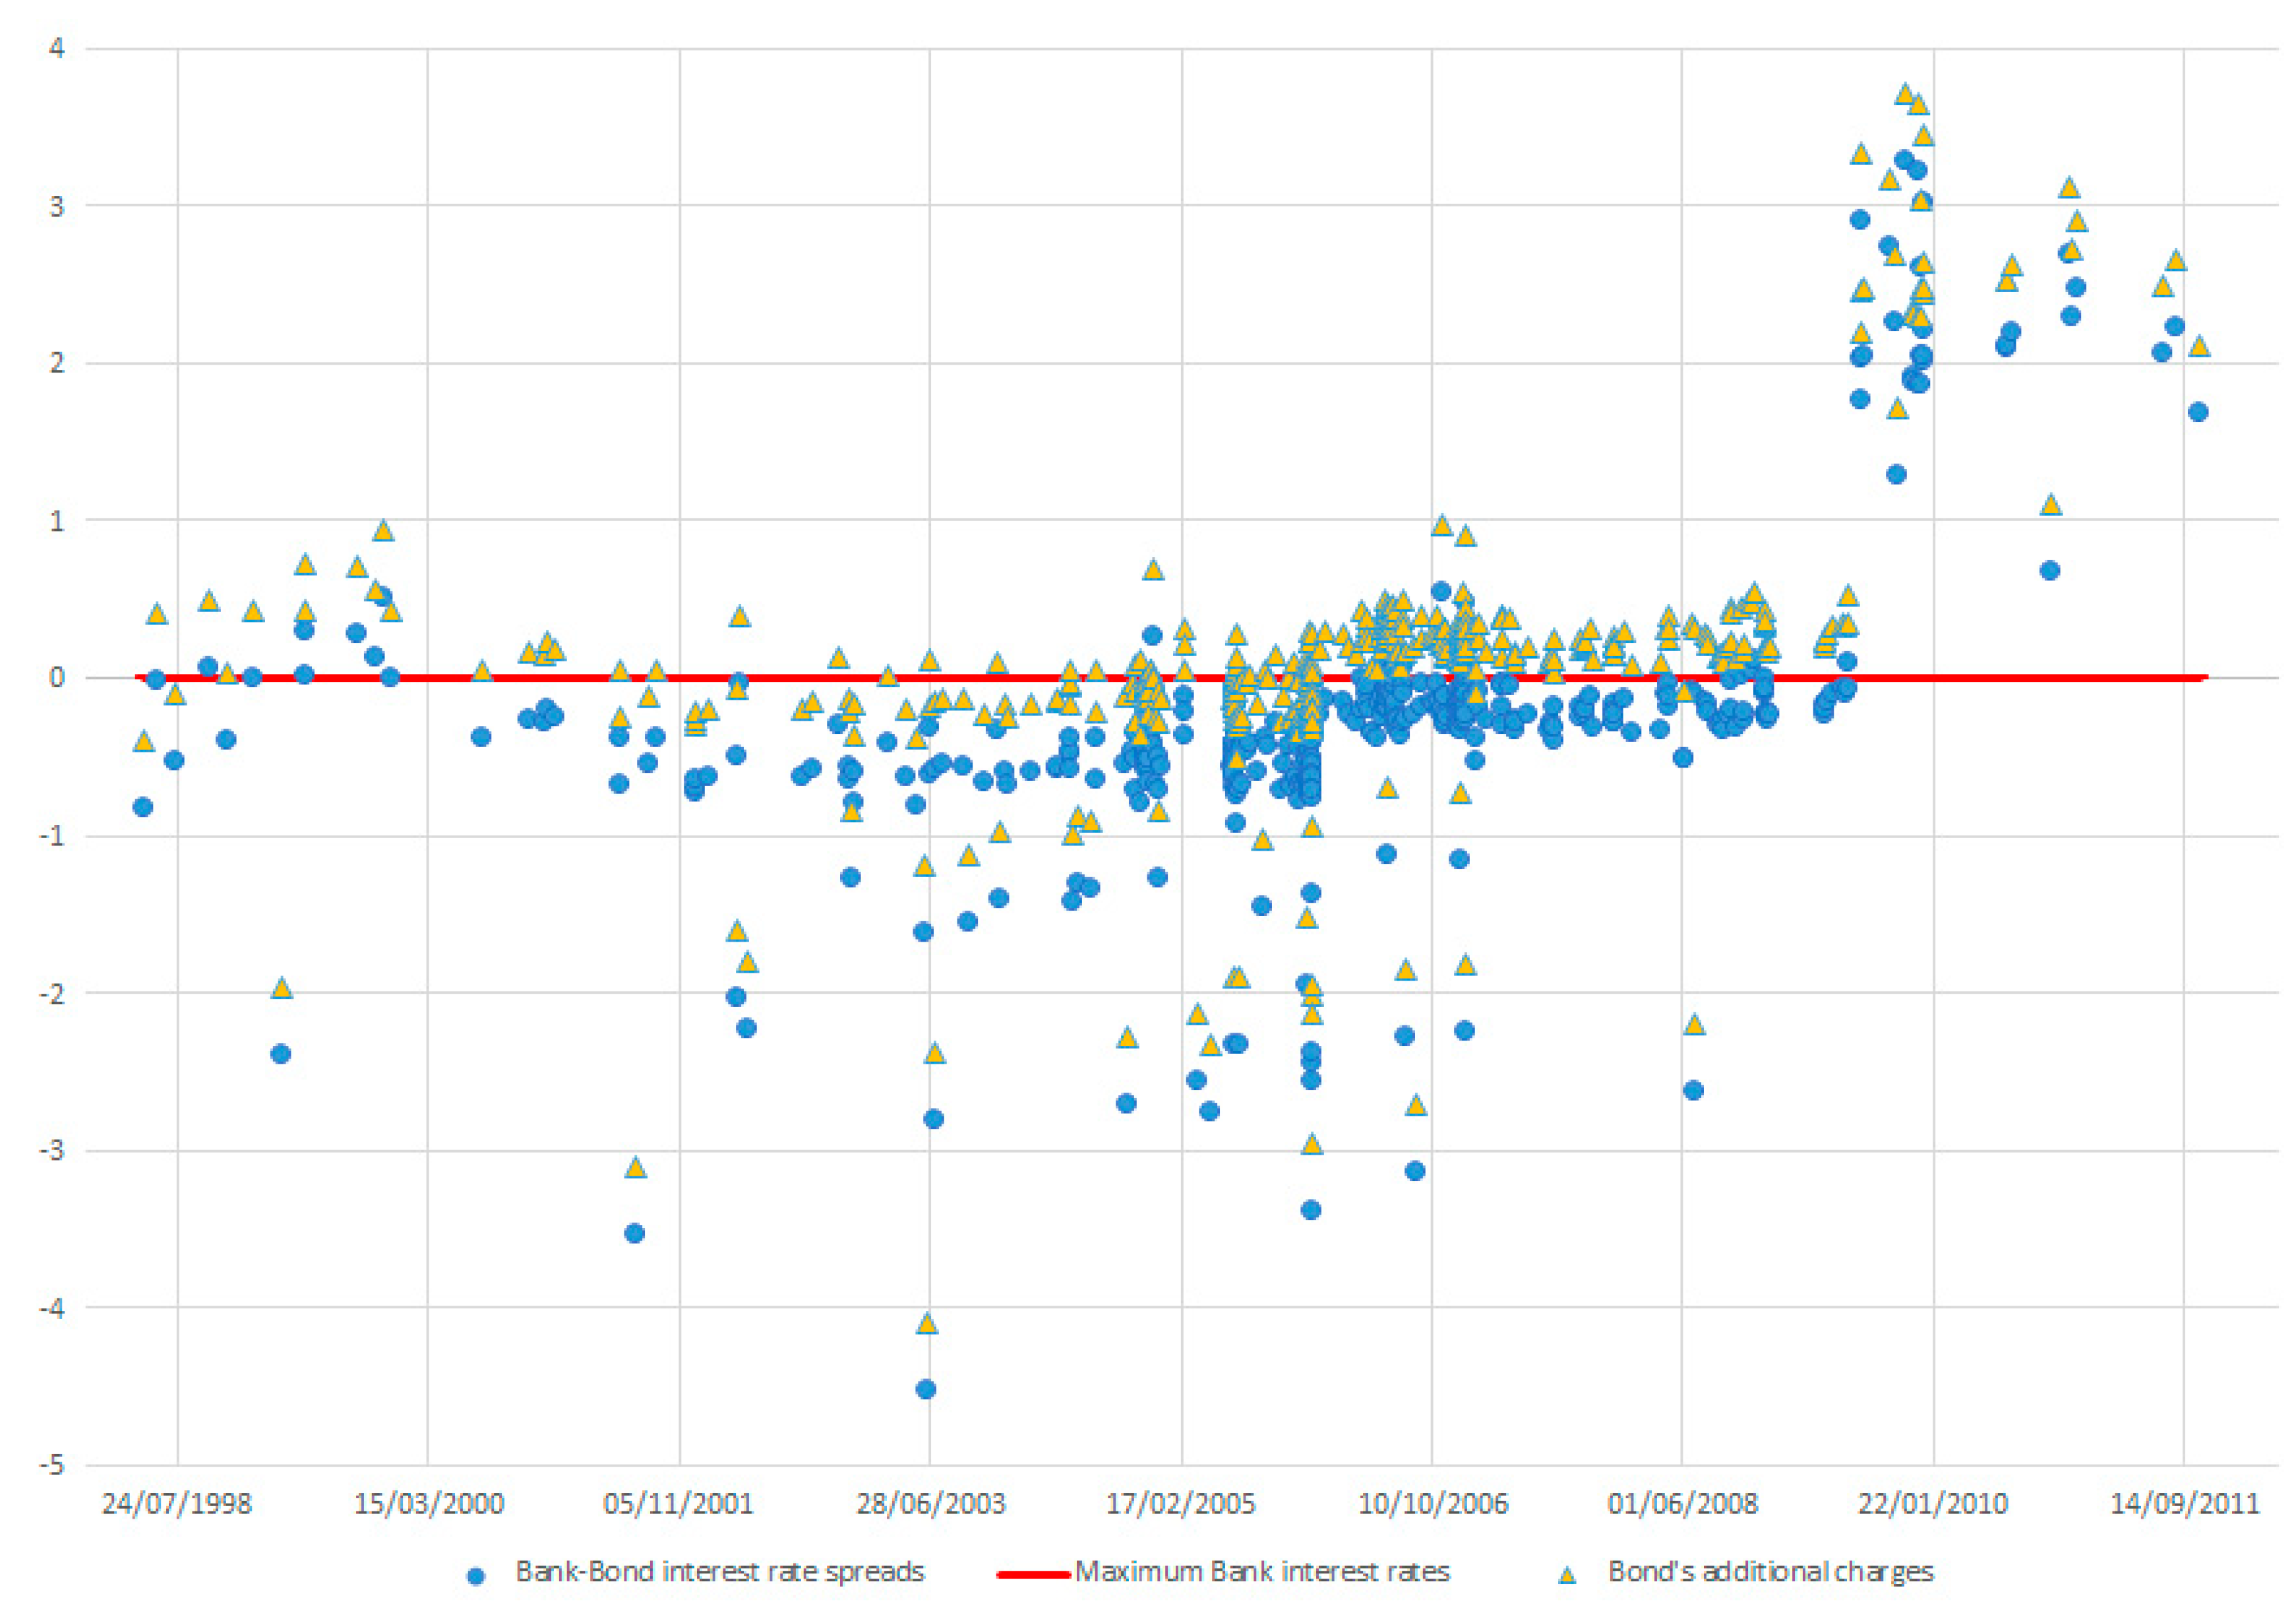The width and height of the screenshot is (2296, 1609).
Task: Click the red line legend swatch
Action: click(1033, 1574)
